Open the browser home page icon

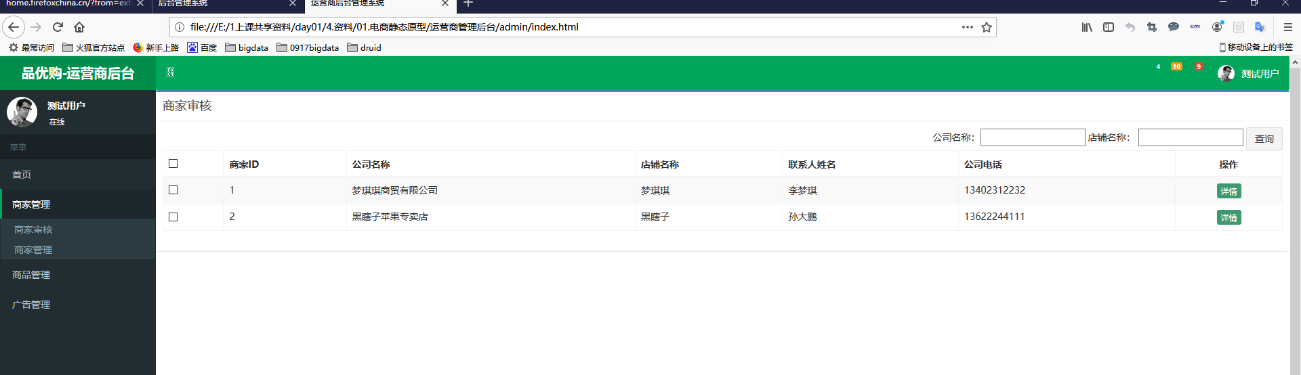79,27
